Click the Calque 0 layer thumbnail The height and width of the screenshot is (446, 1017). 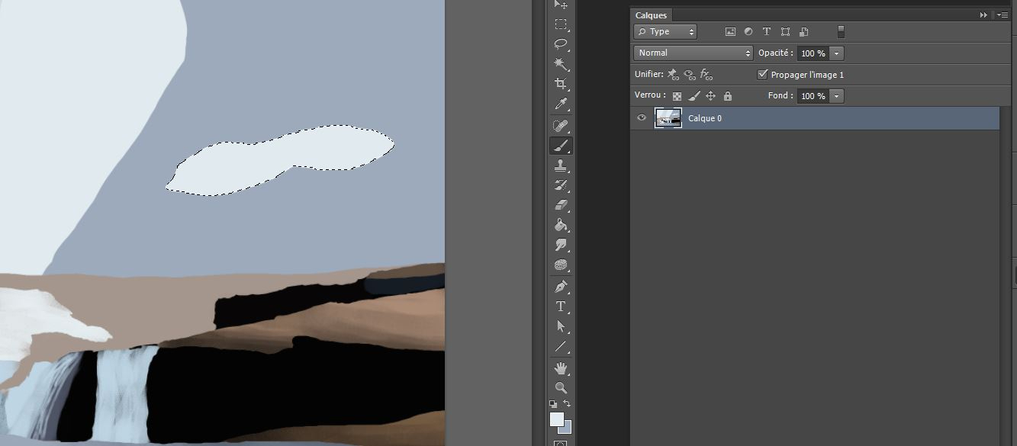pos(668,118)
